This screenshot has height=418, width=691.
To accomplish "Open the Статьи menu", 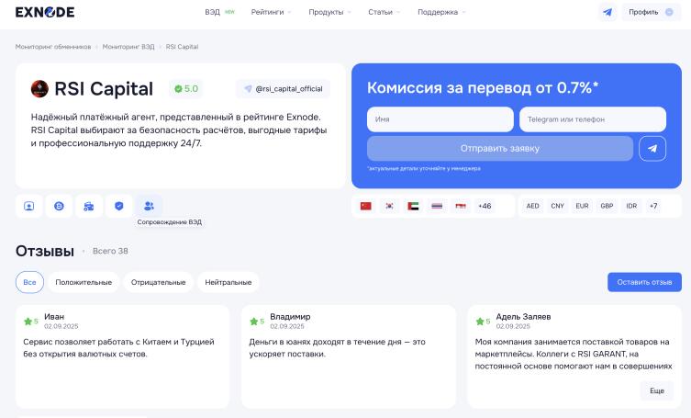I will pos(384,12).
